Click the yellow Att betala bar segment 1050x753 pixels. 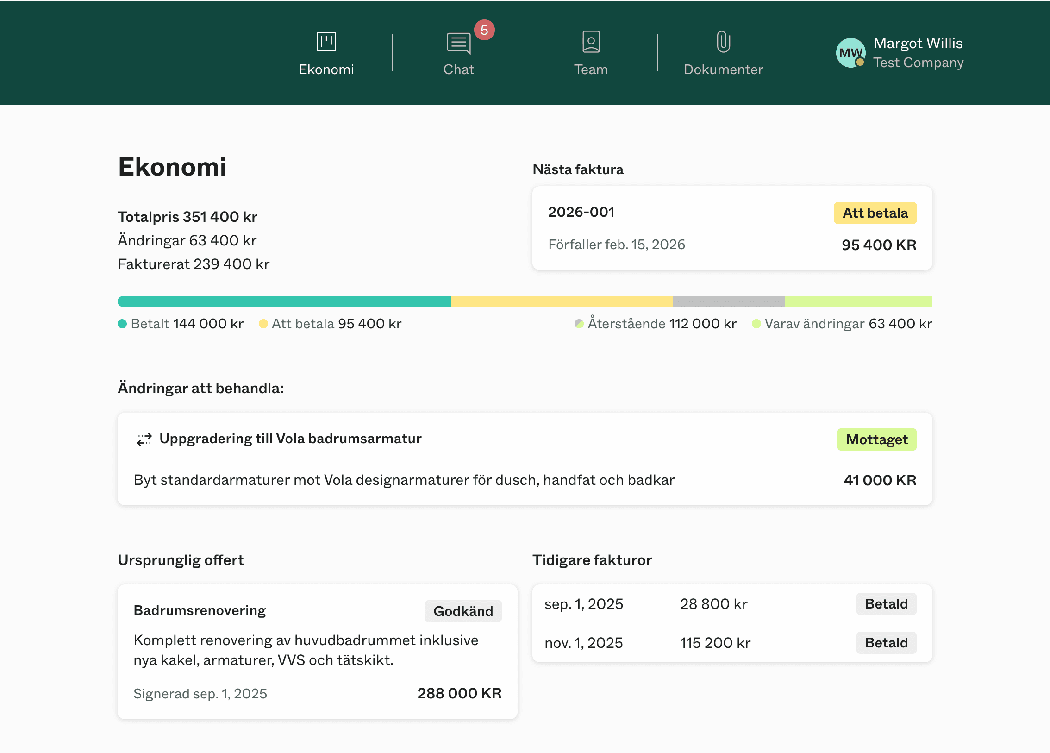click(x=562, y=301)
